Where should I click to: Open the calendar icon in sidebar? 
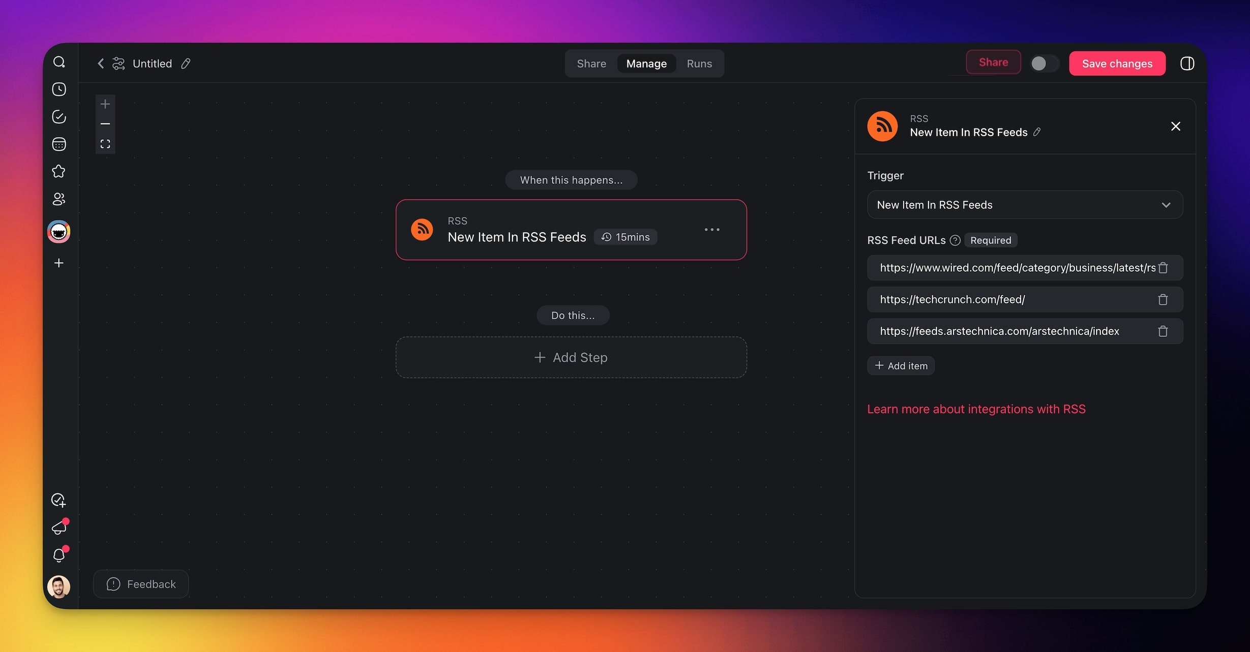tap(59, 144)
